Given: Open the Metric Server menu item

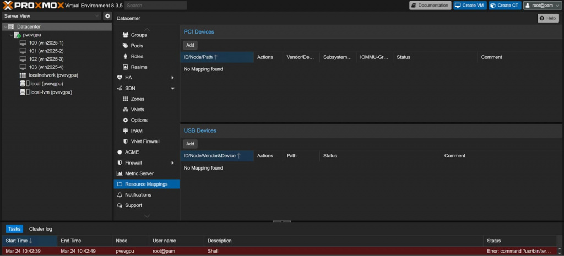Looking at the screenshot, I should tap(147, 173).
